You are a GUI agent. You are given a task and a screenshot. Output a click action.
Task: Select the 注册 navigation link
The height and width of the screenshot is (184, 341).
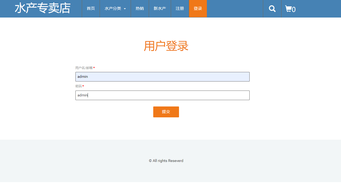[x=180, y=8]
